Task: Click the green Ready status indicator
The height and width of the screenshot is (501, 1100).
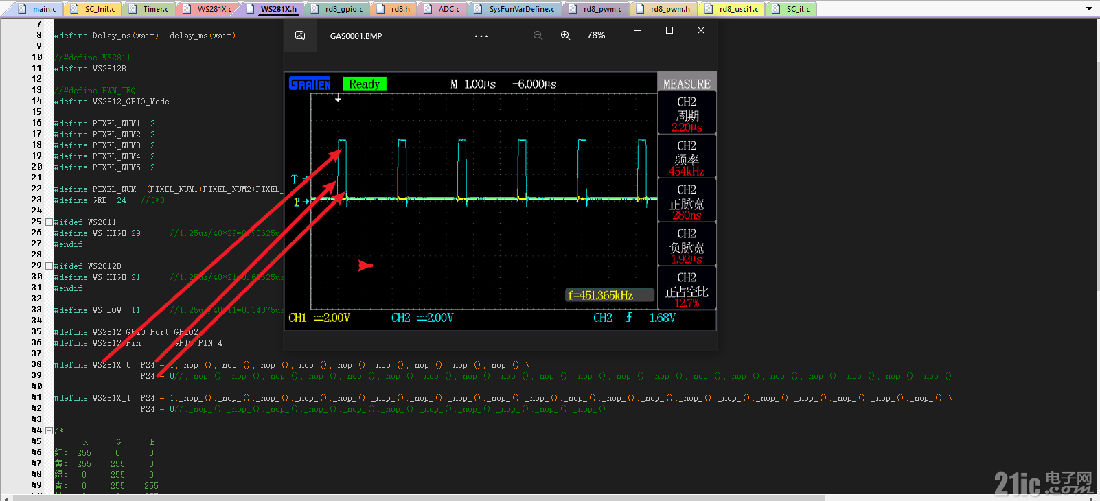Action: (365, 84)
